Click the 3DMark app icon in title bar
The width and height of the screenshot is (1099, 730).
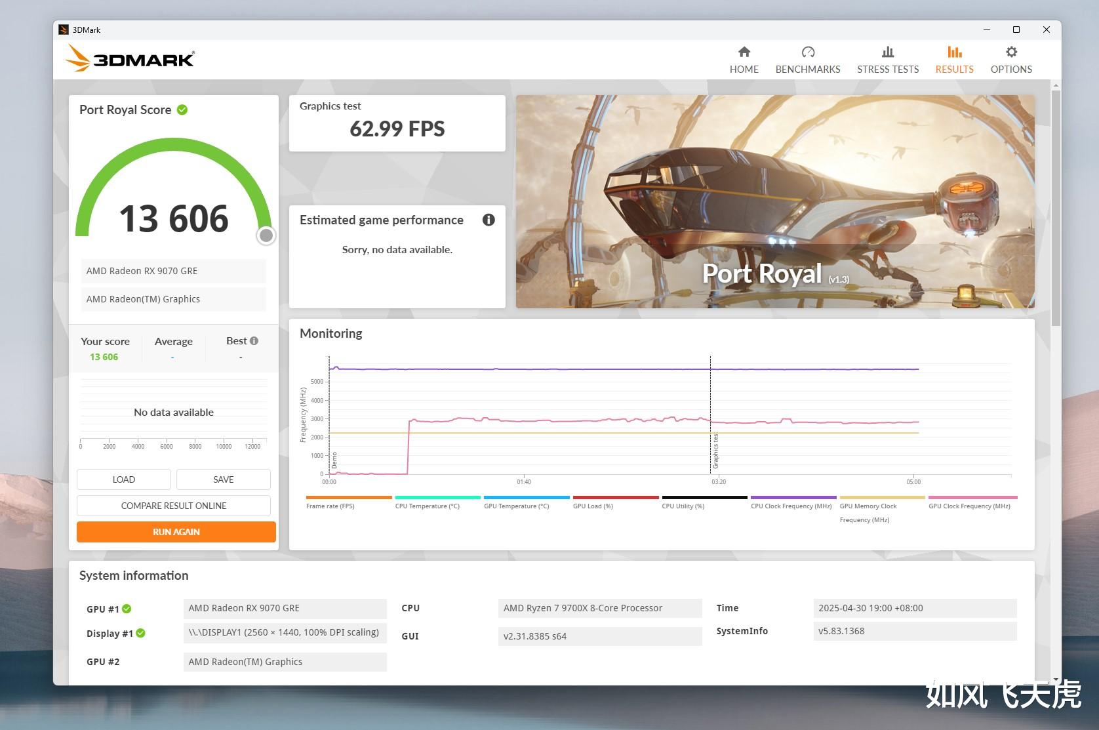point(64,30)
